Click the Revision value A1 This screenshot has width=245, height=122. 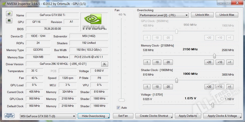coord(71,22)
